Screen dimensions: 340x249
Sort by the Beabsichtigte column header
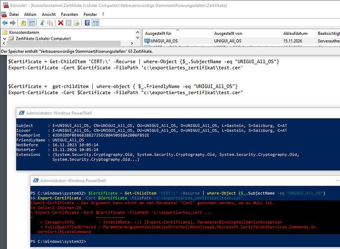(329, 33)
